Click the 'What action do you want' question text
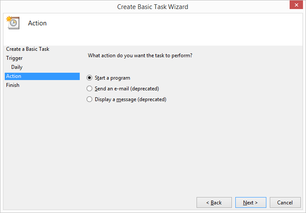 click(140, 56)
